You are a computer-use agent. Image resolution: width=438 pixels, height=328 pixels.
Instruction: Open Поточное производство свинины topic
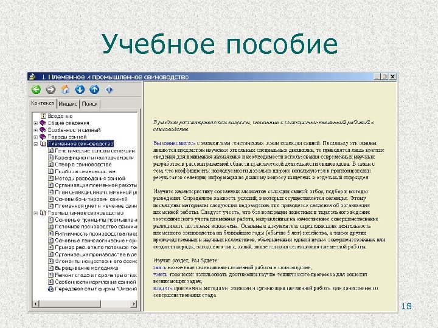[96, 227]
